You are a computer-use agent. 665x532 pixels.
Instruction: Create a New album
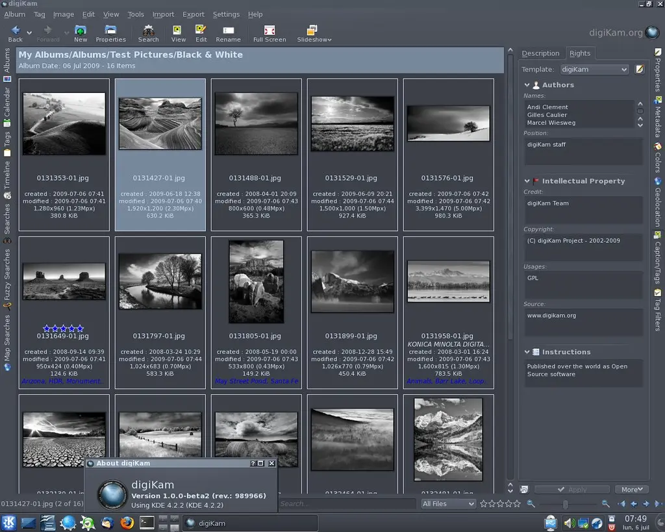(x=80, y=32)
